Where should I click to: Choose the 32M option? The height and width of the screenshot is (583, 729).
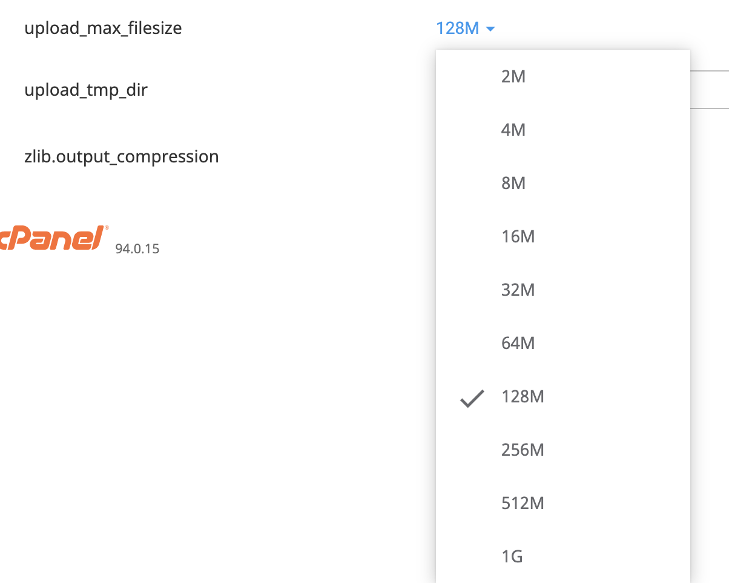(x=563, y=290)
